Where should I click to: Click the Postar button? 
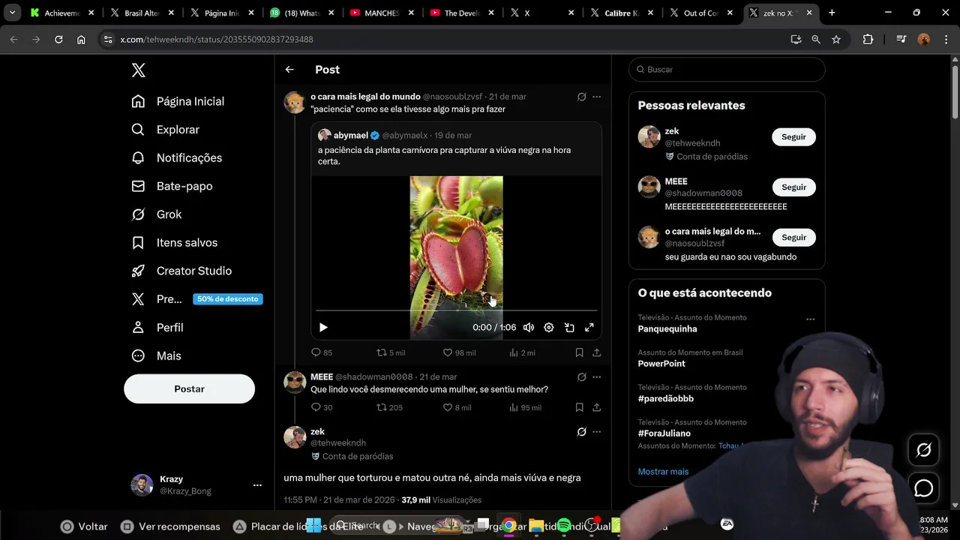(x=189, y=389)
